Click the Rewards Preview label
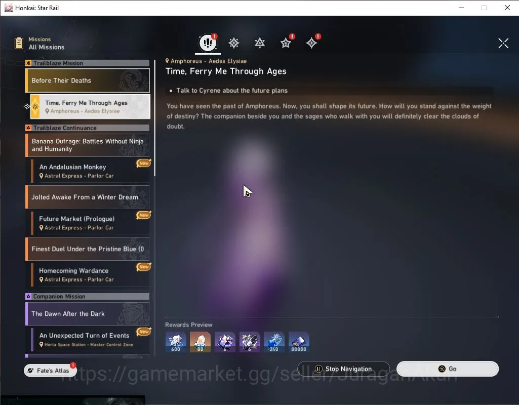This screenshot has height=405, width=519. [x=189, y=325]
